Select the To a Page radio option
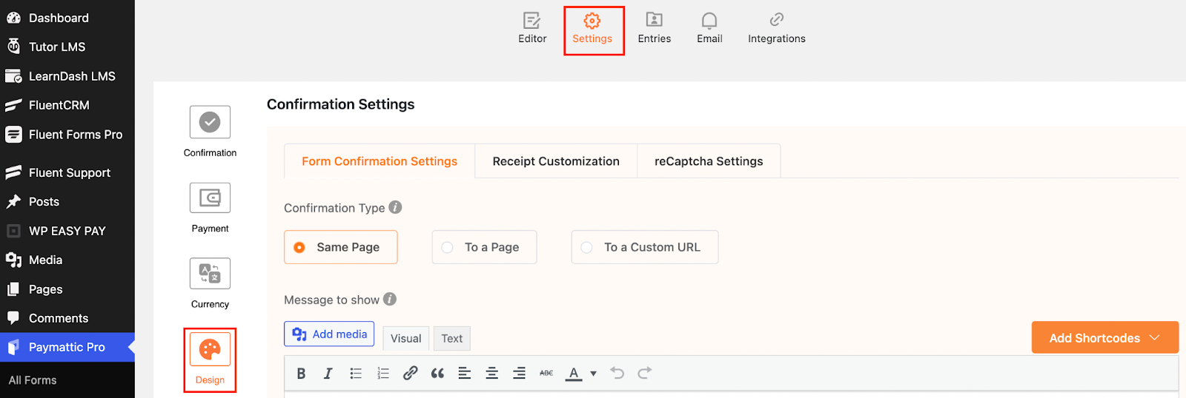1186x398 pixels. (448, 248)
